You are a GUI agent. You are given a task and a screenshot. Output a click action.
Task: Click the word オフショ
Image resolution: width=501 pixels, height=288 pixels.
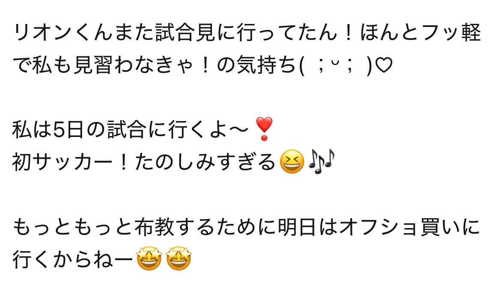pyautogui.click(x=379, y=227)
